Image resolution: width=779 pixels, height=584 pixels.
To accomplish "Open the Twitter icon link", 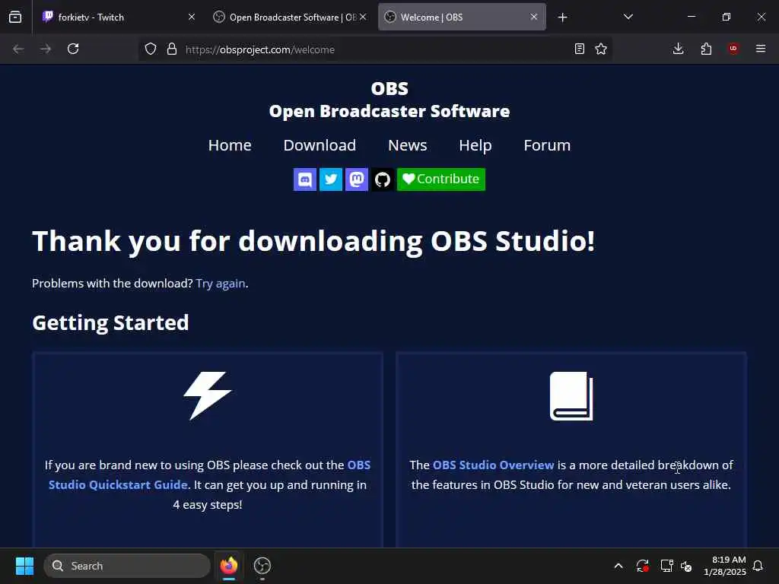I will [x=330, y=179].
